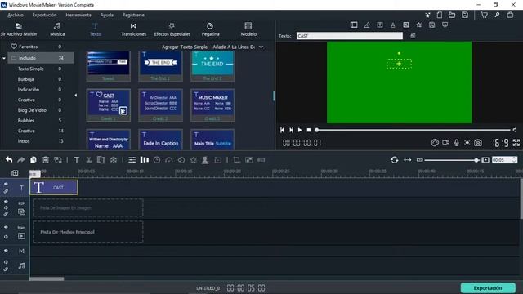Toggle visibility eye of the PIP track
This screenshot has height=294, width=523.
click(x=6, y=202)
